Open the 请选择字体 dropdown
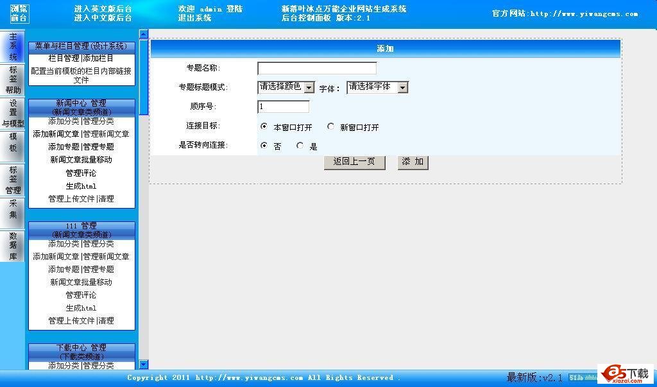This screenshot has height=387, width=657. tap(377, 87)
